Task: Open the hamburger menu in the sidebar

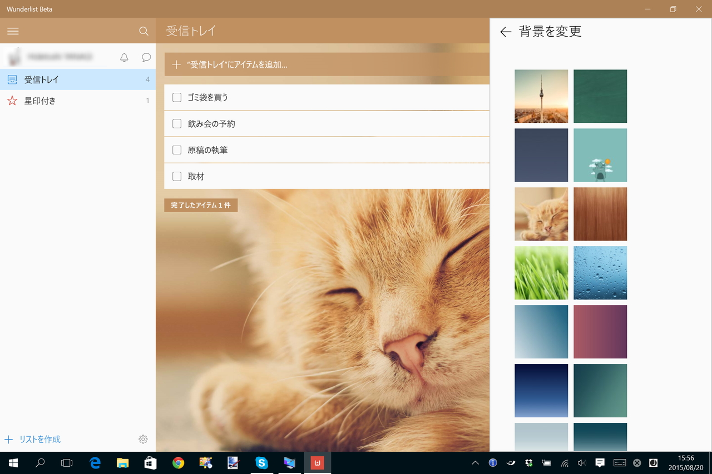Action: (x=13, y=31)
